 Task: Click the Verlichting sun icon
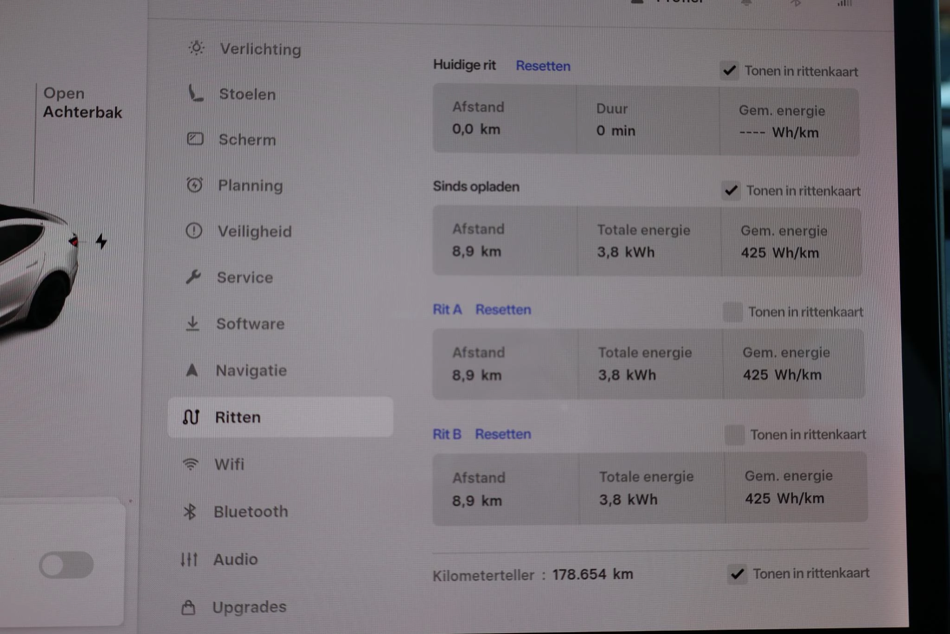point(197,48)
